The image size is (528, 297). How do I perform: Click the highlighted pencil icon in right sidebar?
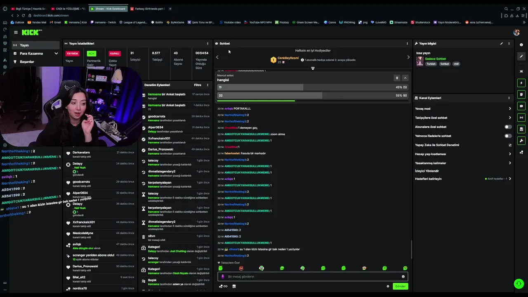pyautogui.click(x=521, y=57)
